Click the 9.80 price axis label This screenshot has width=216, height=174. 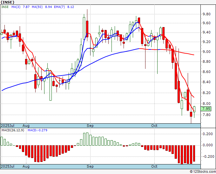pos(207,14)
